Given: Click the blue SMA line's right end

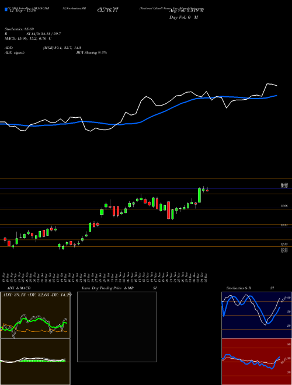Looking at the screenshot, I should (x=277, y=96).
